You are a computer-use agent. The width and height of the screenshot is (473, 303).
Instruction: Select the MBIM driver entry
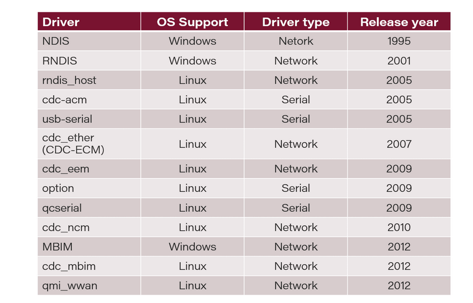(x=56, y=247)
